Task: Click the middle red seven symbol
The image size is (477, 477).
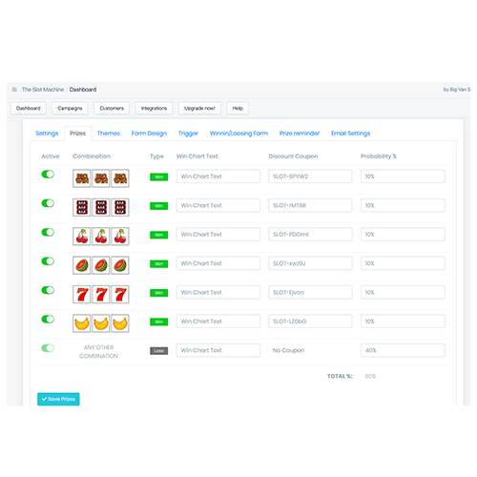Action: point(101,294)
